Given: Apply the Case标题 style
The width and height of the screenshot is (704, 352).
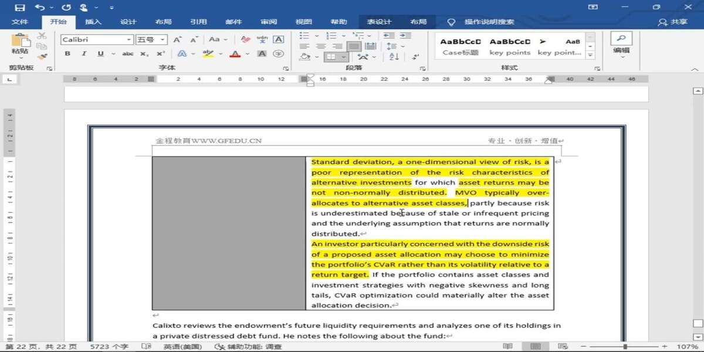Looking at the screenshot, I should click(461, 46).
